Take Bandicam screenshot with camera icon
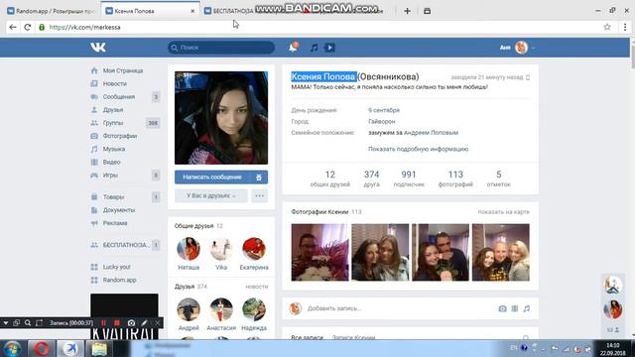This screenshot has width=635, height=357. tap(131, 323)
